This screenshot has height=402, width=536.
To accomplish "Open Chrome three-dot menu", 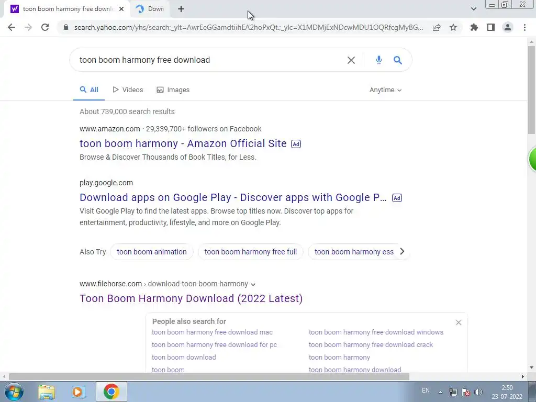I will (x=524, y=27).
